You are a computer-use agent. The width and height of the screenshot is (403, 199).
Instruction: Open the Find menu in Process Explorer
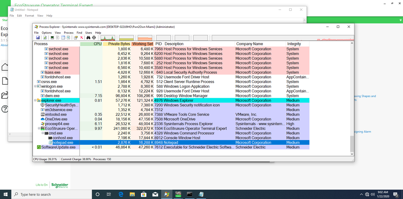point(79,32)
